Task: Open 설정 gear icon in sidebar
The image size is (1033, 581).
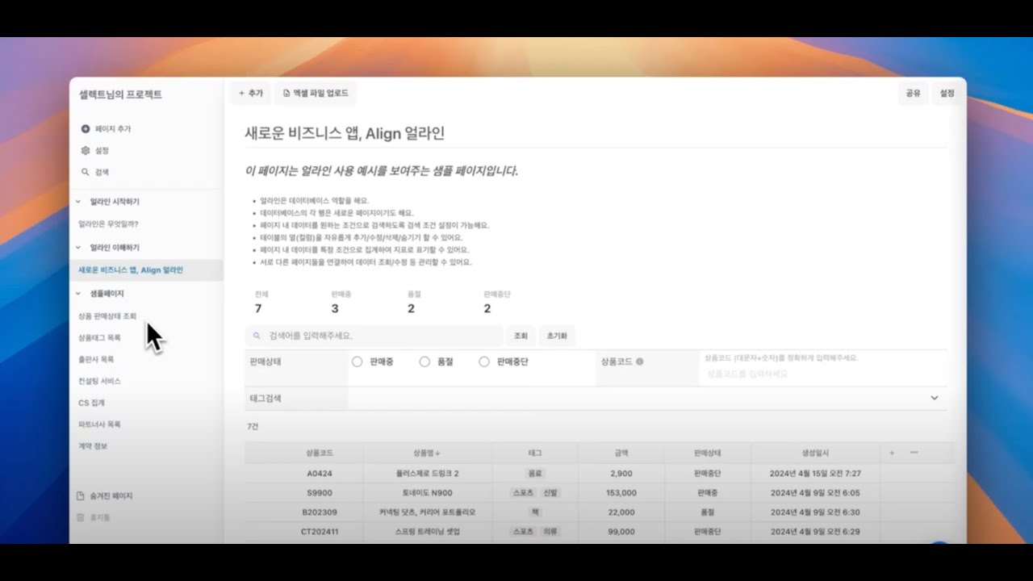Action: point(86,151)
